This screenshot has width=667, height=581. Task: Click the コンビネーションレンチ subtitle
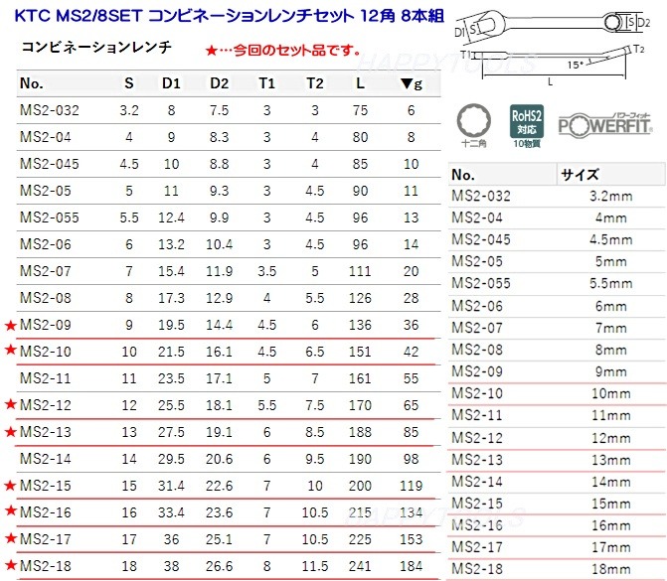point(96,47)
